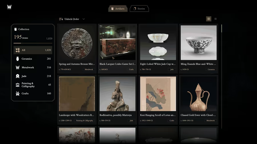
Task: Click the Ming Xuande Blue-and-White title
Action: pyautogui.click(x=198, y=64)
